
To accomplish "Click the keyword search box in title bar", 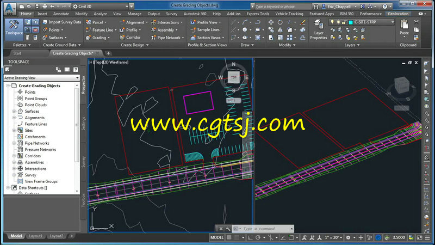I will coord(283,7).
